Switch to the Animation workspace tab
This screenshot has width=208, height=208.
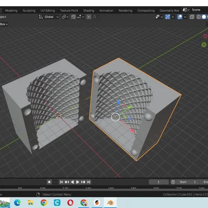click(106, 10)
